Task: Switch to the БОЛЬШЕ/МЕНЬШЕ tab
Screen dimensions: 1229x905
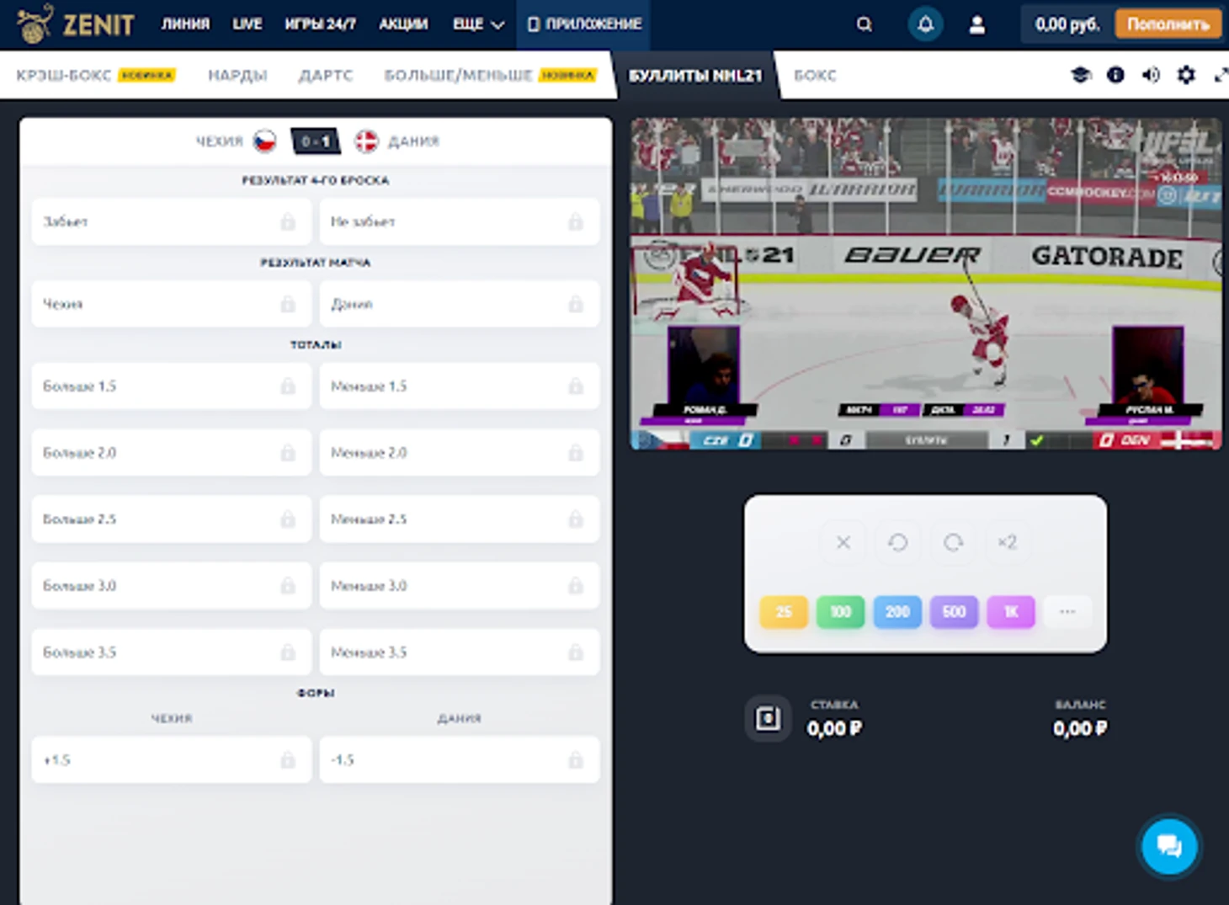Action: (490, 76)
